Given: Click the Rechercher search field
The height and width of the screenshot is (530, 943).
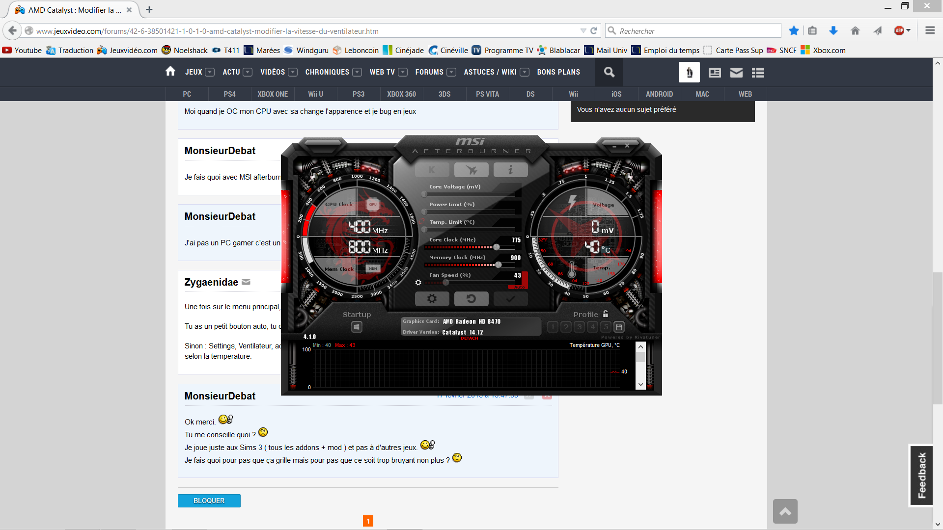Looking at the screenshot, I should pyautogui.click(x=693, y=30).
